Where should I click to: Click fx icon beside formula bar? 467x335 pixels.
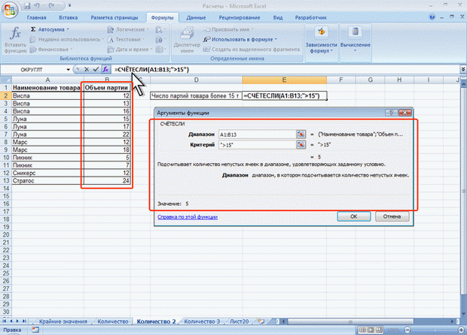pyautogui.click(x=105, y=70)
